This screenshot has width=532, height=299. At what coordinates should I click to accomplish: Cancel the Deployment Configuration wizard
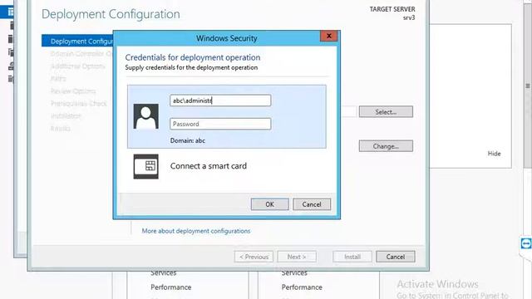pyautogui.click(x=396, y=257)
